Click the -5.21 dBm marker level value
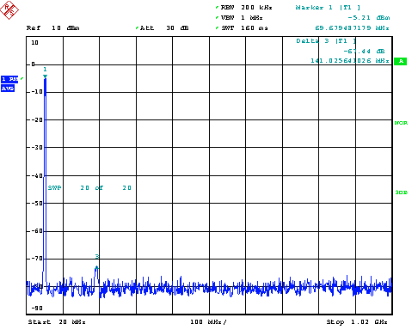 (369, 18)
